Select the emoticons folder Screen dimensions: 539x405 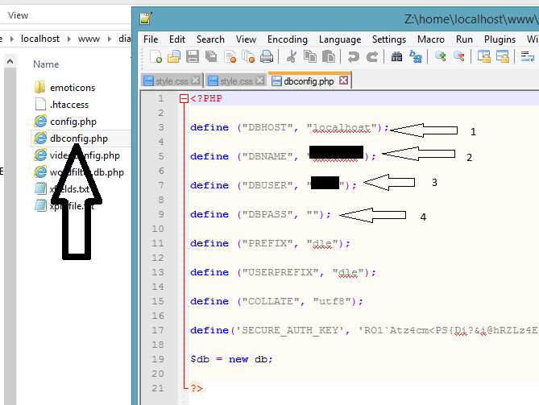click(x=64, y=88)
